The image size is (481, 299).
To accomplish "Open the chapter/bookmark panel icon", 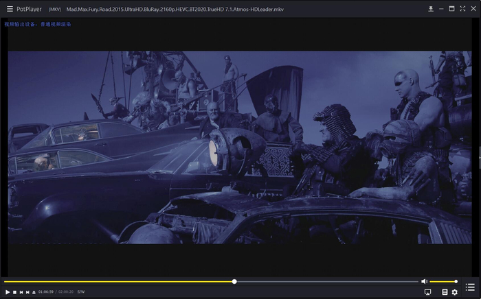I will [445, 292].
